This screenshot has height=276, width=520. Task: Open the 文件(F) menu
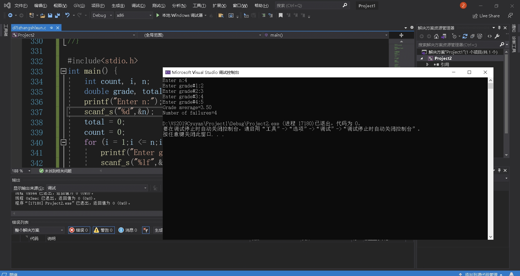21,5
